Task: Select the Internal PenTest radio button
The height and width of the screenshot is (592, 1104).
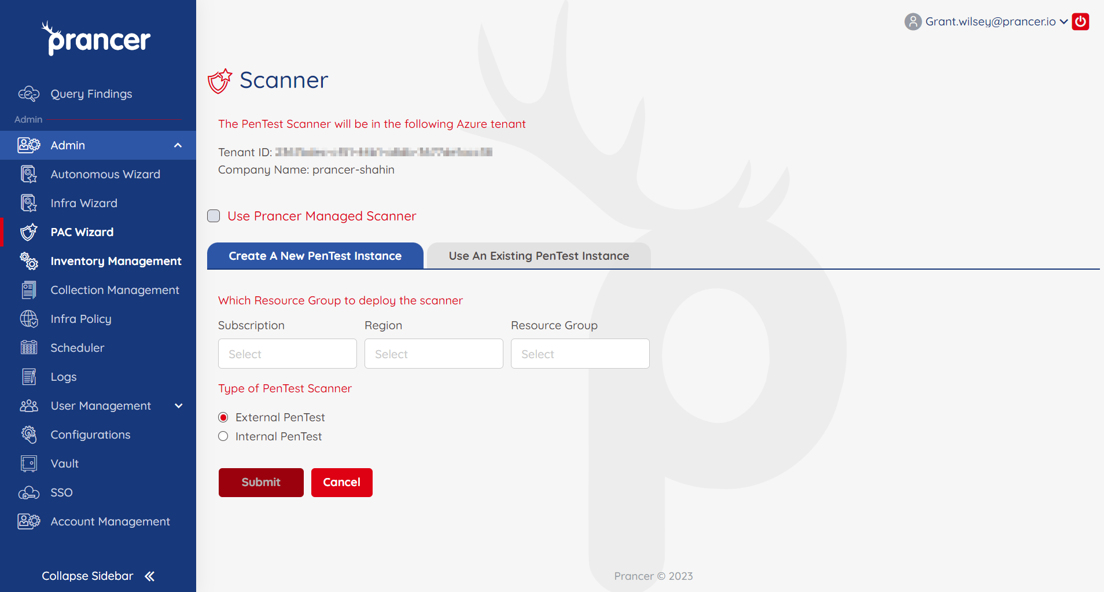Action: point(223,436)
